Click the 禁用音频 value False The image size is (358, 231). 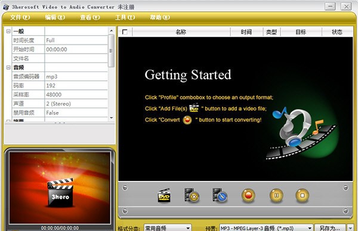pos(76,113)
